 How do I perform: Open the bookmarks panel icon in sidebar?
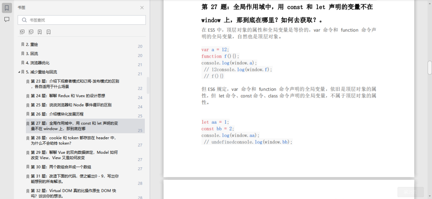click(7, 8)
